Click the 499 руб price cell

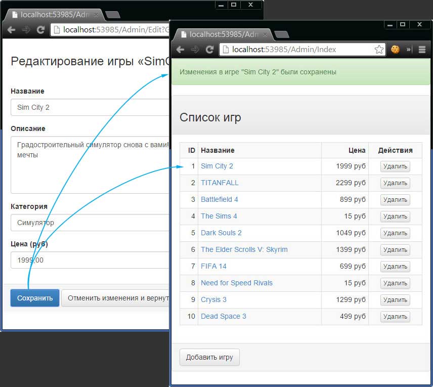[345, 316]
